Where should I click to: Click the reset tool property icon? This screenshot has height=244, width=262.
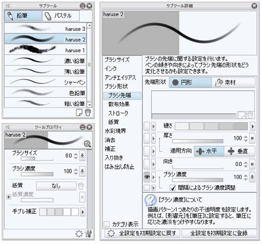coord(79,233)
